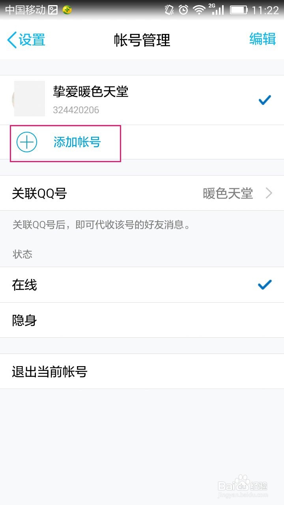Tap the back arrow beside 设置

click(x=12, y=40)
